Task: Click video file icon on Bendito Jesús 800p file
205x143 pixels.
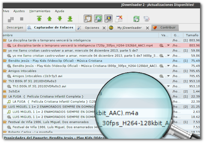Action: point(9,66)
